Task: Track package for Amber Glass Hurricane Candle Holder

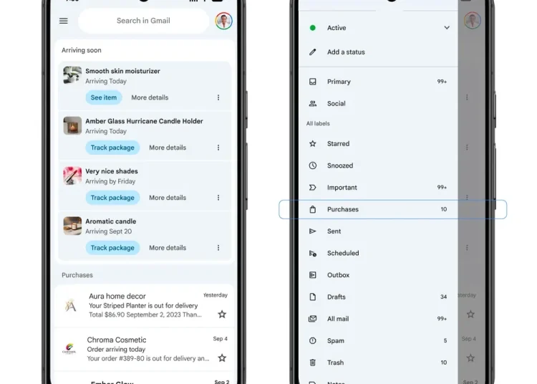Action: [112, 148]
